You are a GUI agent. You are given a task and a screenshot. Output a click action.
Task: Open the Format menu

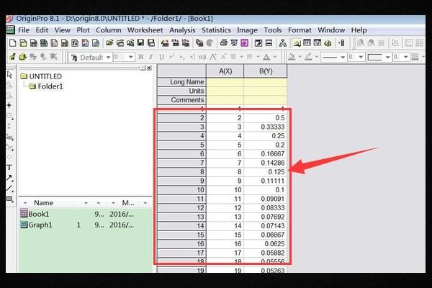(300, 30)
